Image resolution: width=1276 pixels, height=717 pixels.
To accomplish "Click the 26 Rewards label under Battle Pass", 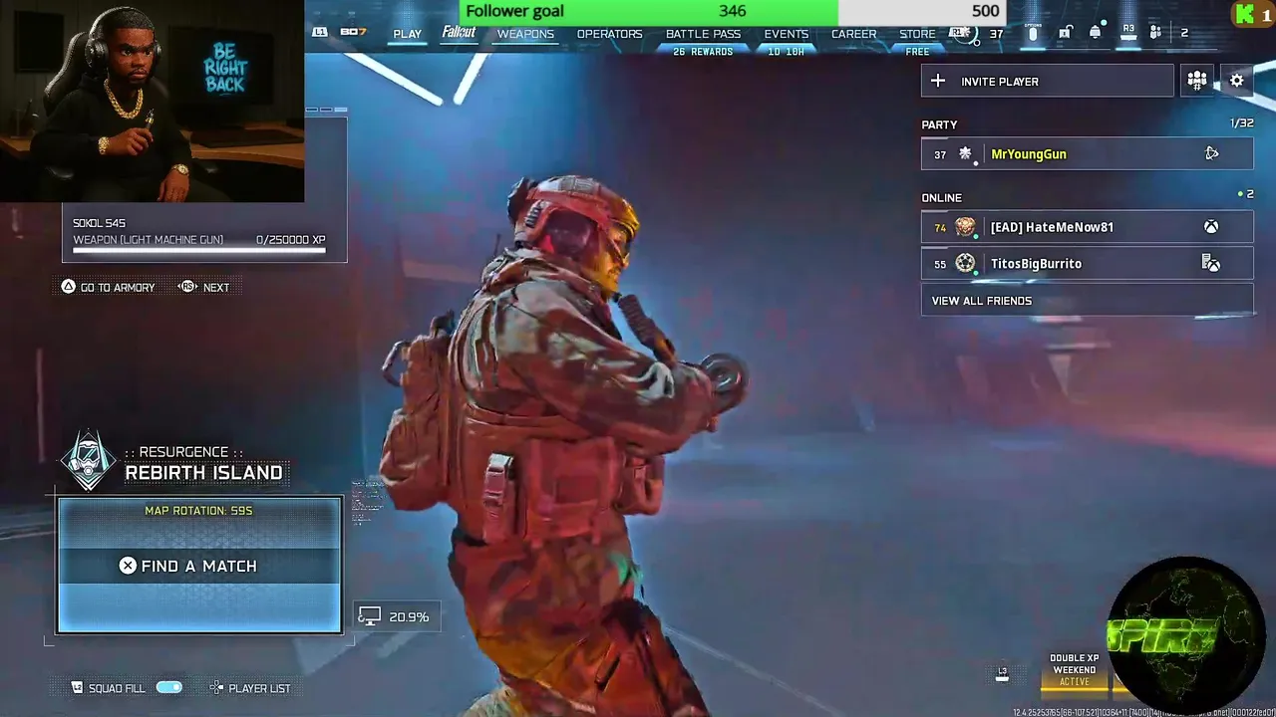I will (x=703, y=52).
